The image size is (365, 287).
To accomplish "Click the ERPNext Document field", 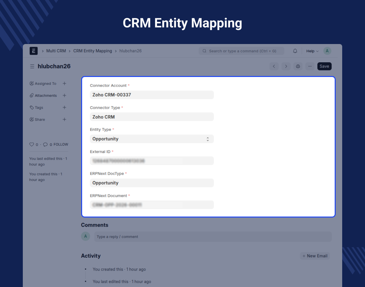I will coord(152,205).
